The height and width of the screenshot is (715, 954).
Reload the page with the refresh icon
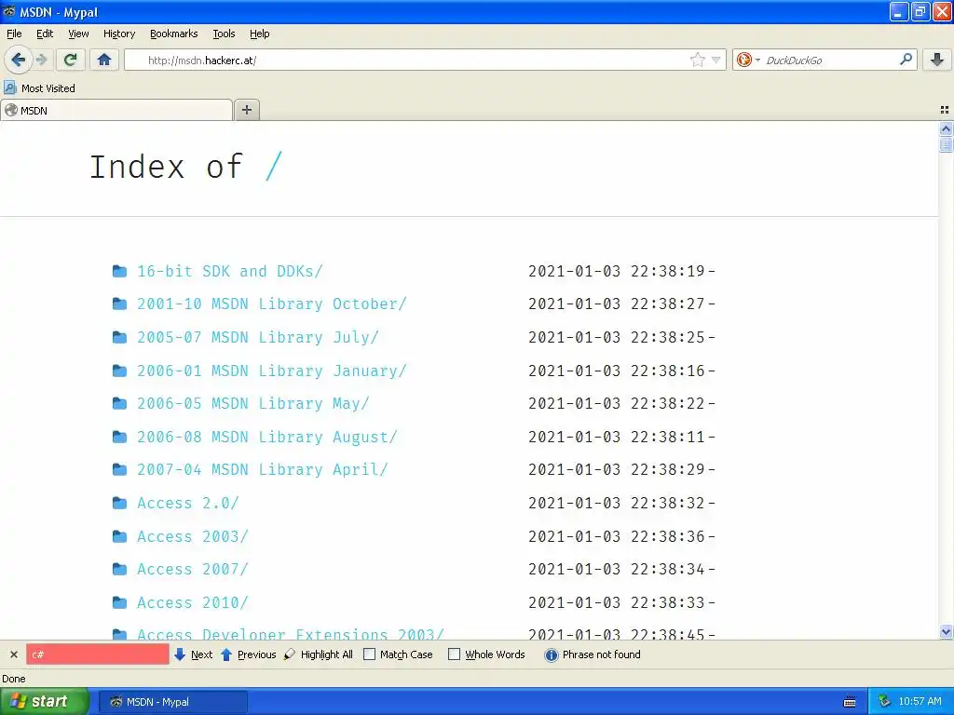70,60
